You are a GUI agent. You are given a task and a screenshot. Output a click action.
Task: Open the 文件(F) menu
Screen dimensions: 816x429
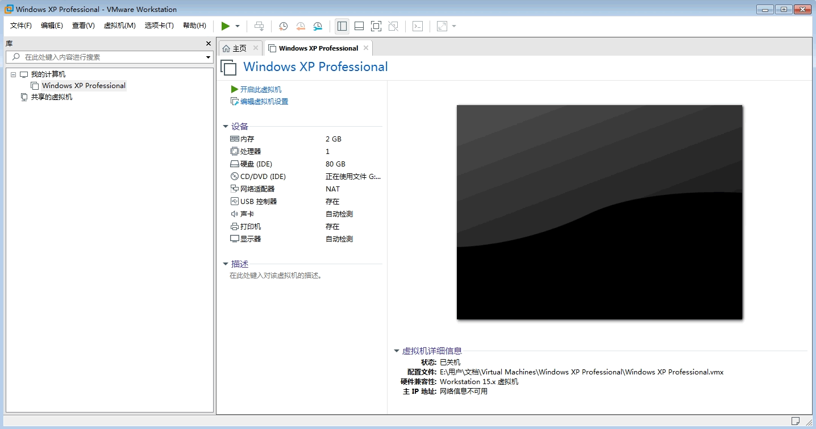pos(21,26)
